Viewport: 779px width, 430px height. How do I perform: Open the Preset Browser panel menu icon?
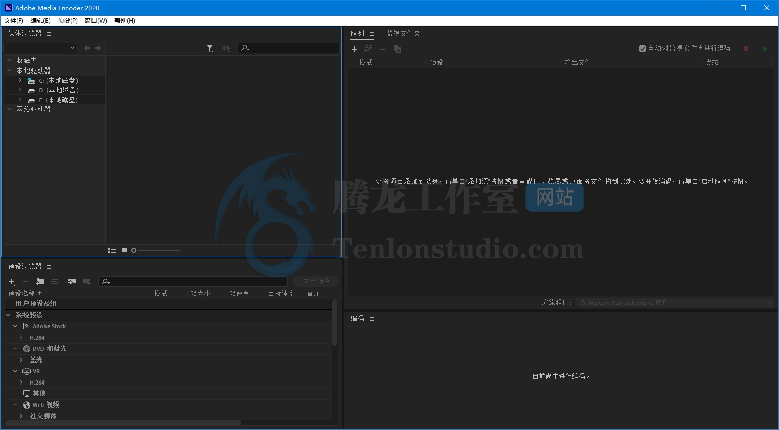(x=49, y=267)
